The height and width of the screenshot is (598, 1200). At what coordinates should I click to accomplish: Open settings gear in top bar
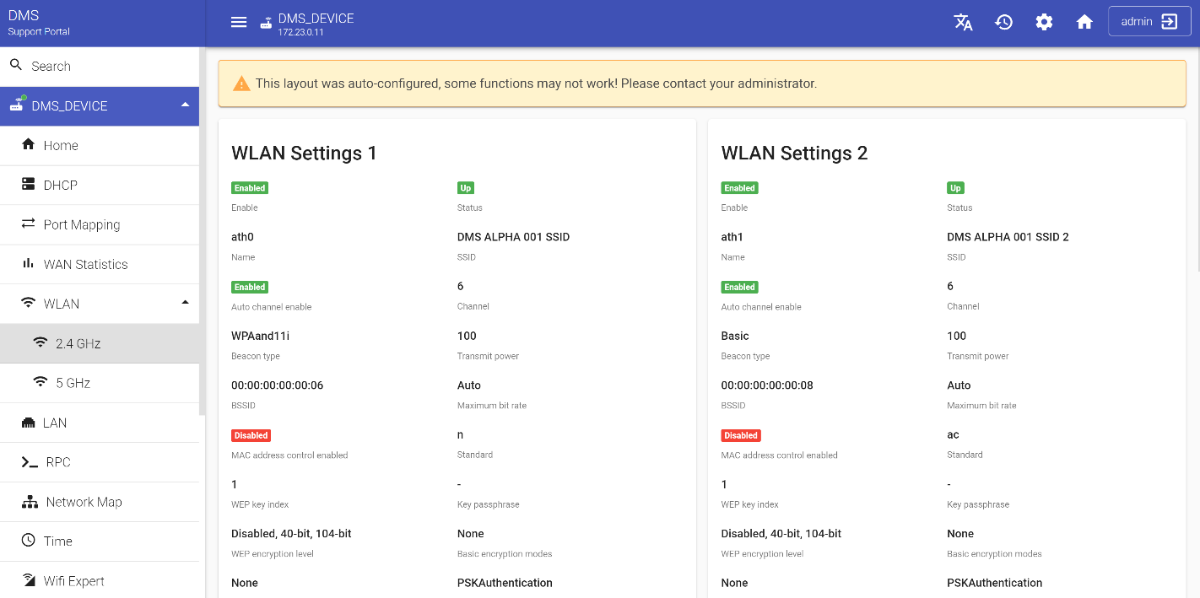coord(1044,23)
